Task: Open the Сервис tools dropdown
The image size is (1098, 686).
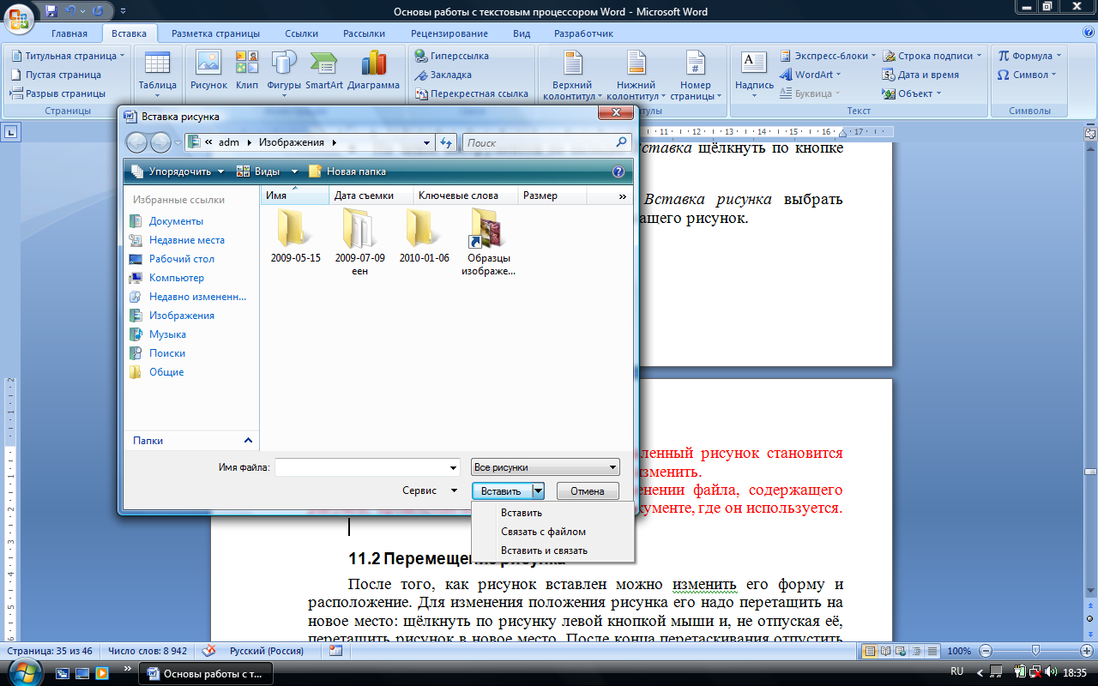Action: 430,490
